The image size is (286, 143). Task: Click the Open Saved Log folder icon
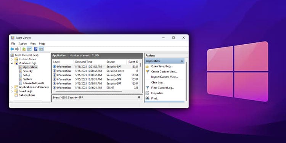click(147, 66)
